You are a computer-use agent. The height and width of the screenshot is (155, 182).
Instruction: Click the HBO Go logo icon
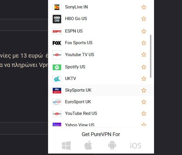[57, 19]
